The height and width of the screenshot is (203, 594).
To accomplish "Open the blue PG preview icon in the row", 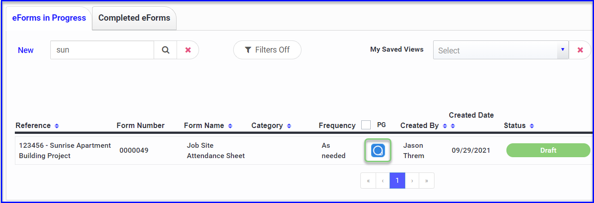I will point(378,150).
